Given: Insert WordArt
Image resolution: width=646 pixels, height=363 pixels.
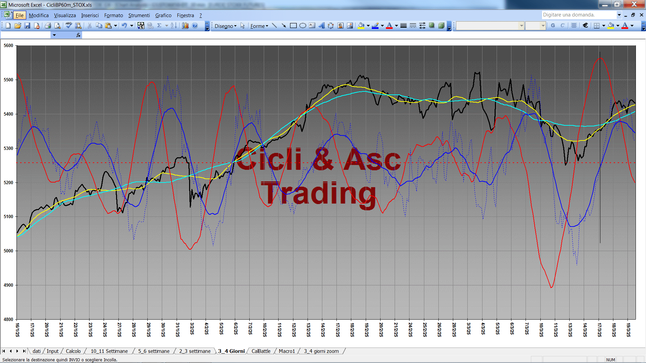Looking at the screenshot, I should (321, 26).
